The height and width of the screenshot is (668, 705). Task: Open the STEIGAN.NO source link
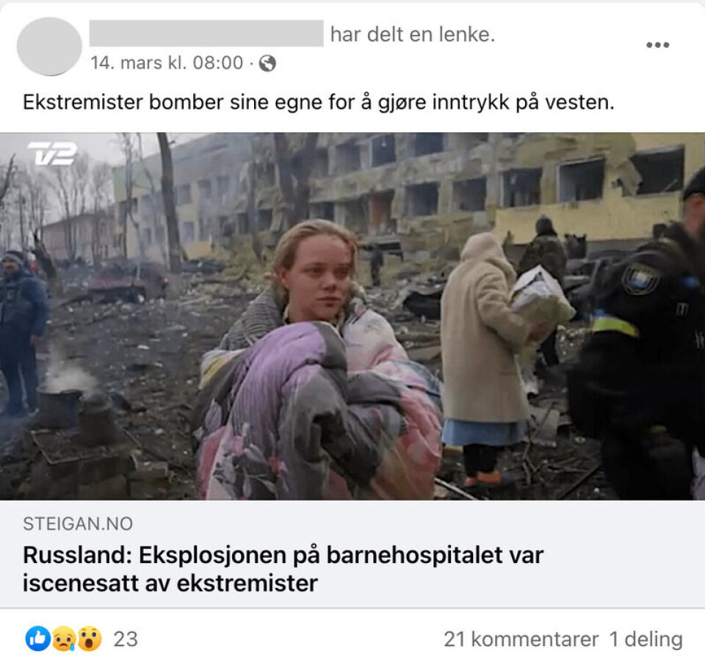coord(78,523)
